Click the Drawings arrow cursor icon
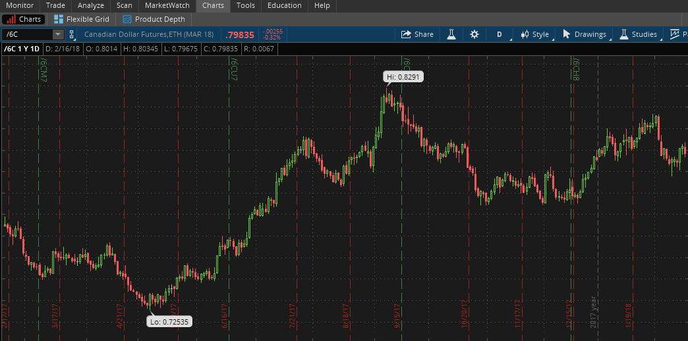688x341 pixels. (567, 34)
